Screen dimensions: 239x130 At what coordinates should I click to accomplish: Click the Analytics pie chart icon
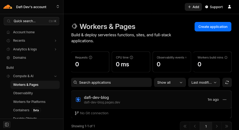8,49
